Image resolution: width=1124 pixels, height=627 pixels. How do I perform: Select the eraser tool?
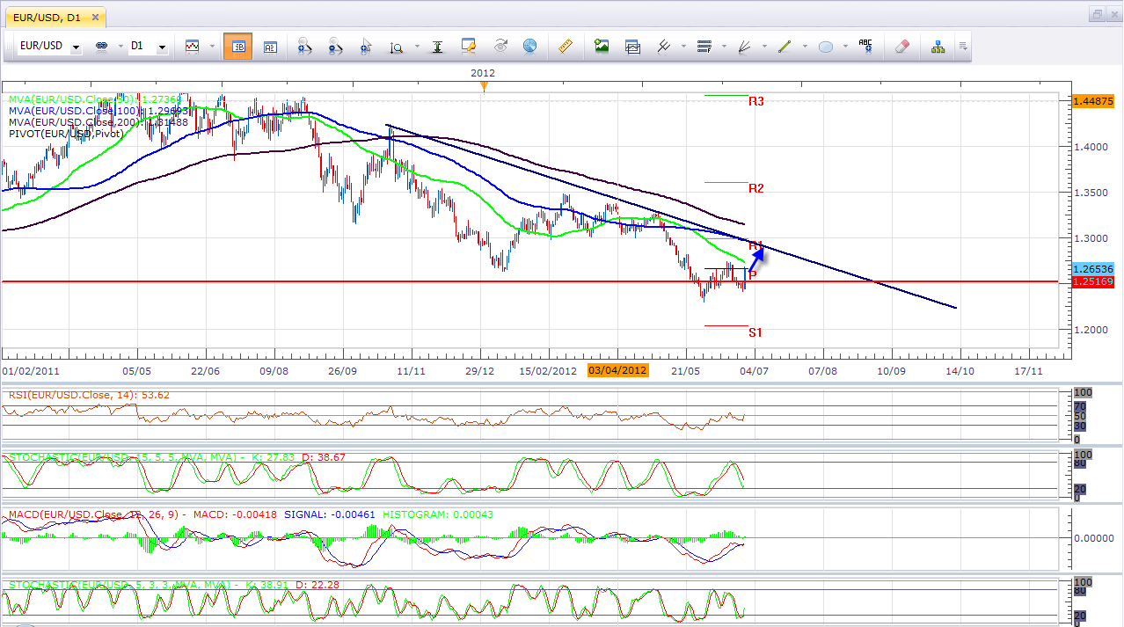point(901,46)
